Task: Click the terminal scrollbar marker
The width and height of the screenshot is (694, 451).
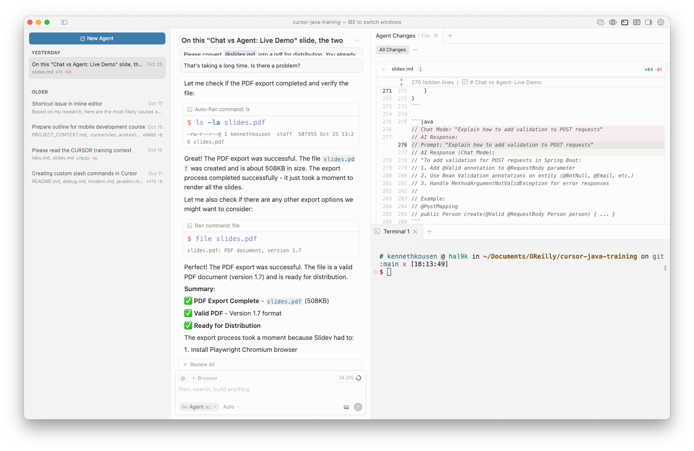Action: coord(665,268)
